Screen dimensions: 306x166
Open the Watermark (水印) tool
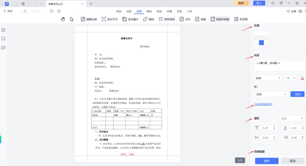[185, 19]
